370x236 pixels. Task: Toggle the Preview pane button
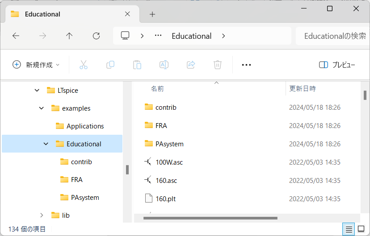pos(337,65)
